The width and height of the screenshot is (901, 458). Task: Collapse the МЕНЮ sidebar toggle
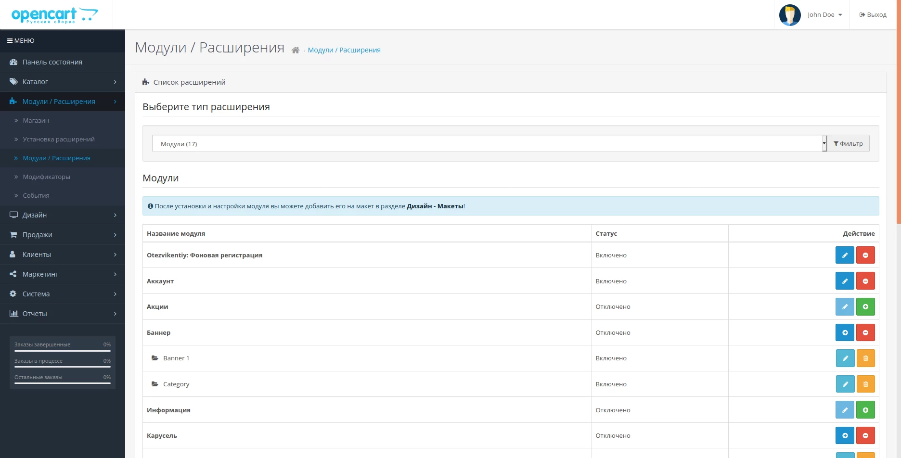(x=21, y=41)
